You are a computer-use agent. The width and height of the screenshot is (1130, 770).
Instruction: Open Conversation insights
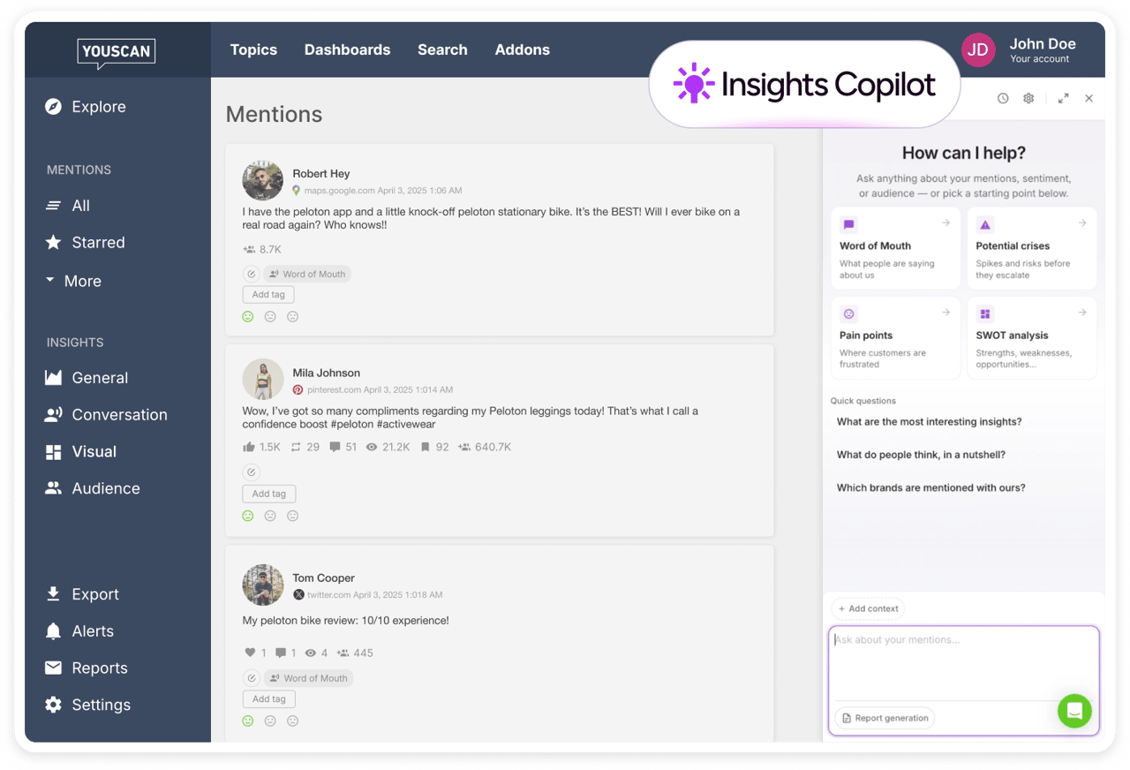pos(106,415)
